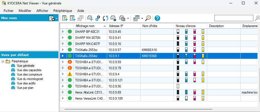Click green status icon for 10.0.9.121
This screenshot has height=112, width=260.
tap(70, 80)
